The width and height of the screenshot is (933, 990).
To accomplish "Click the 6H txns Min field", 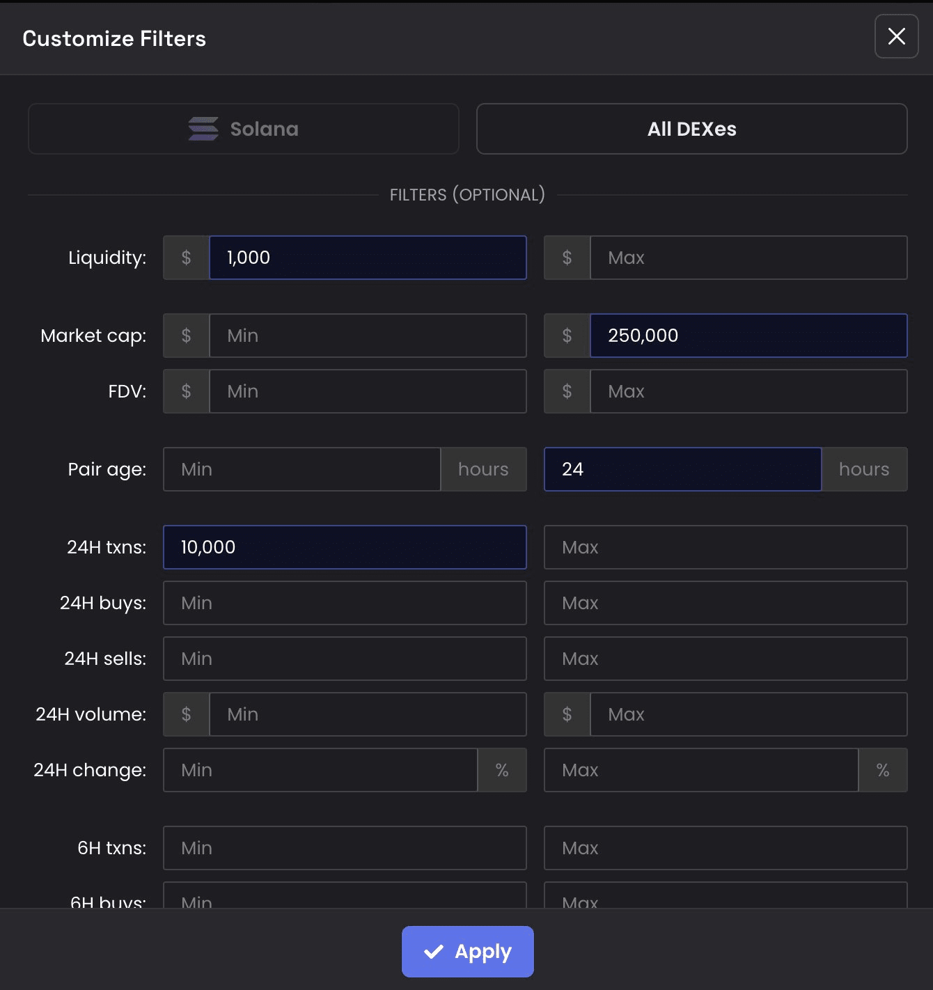I will [x=345, y=848].
